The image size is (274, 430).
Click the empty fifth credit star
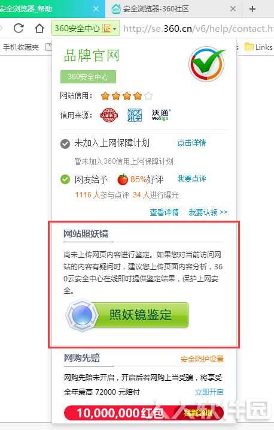tap(148, 96)
